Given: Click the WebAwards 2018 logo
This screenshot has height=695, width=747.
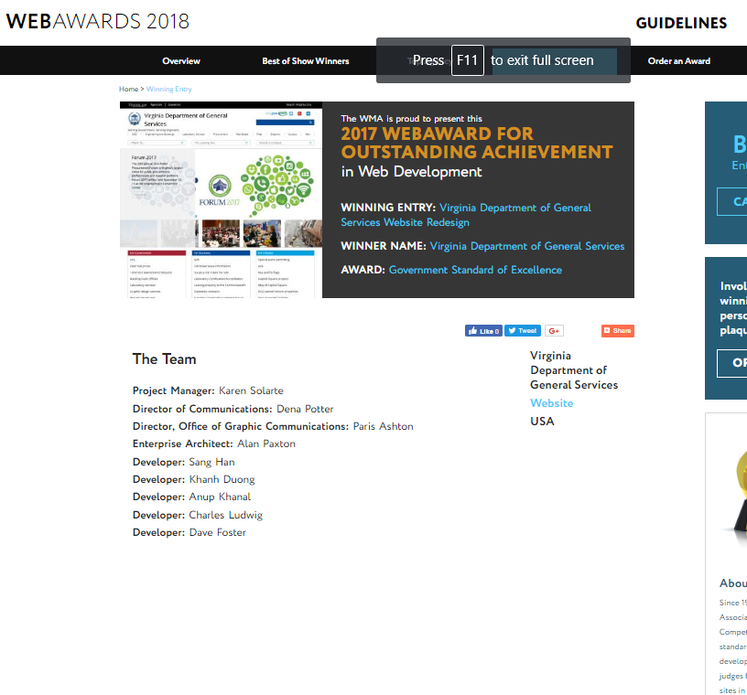Looking at the screenshot, I should point(98,21).
